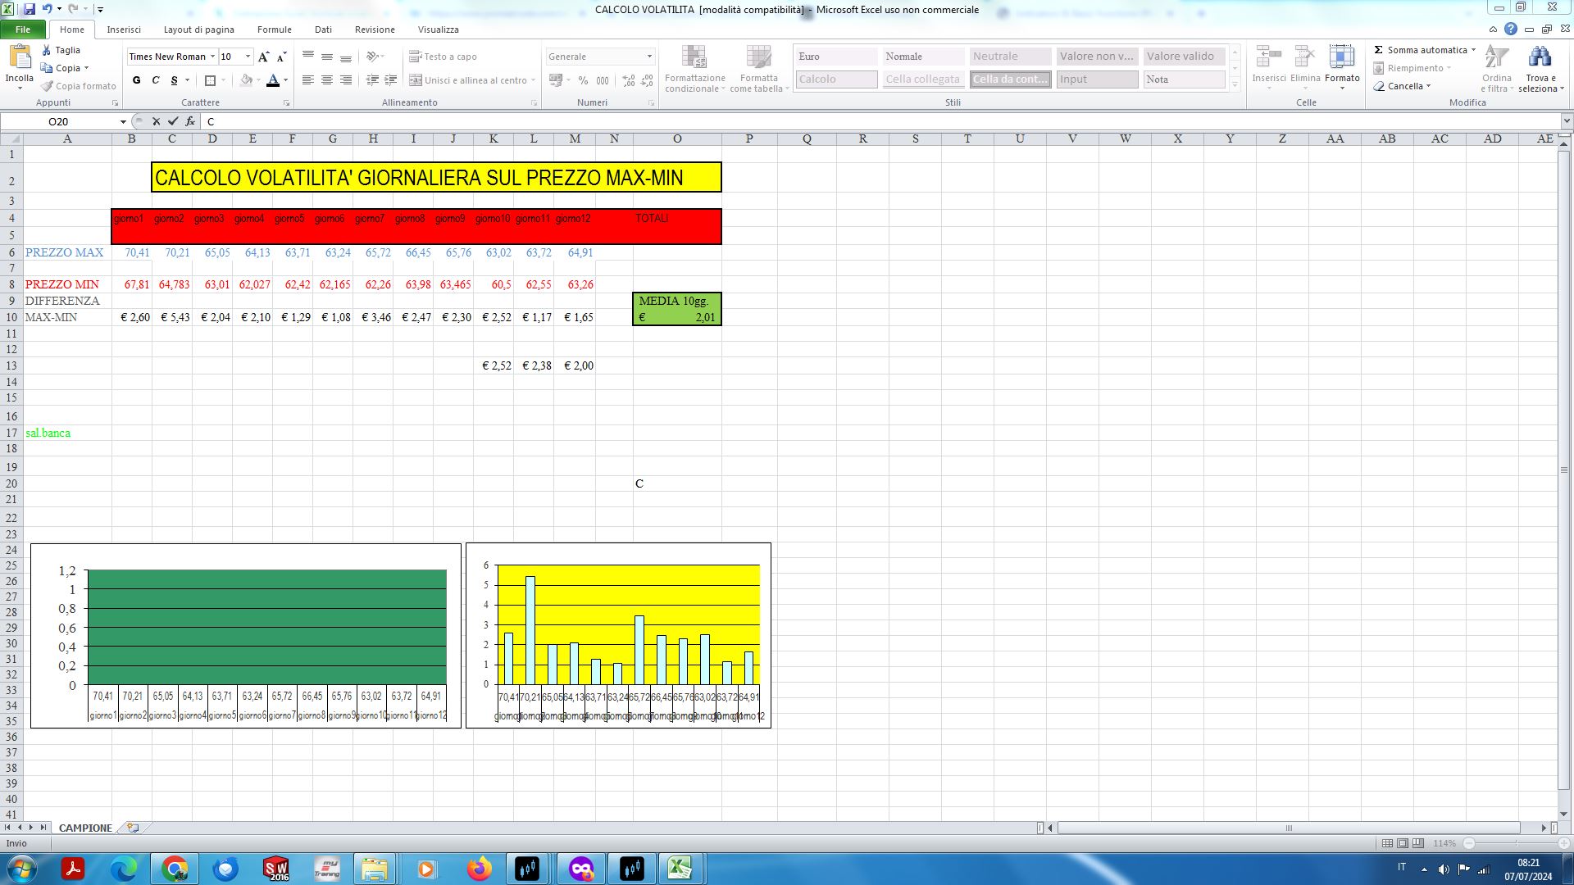
Task: Apply the Neutrale cell style swatch
Action: [x=1009, y=57]
